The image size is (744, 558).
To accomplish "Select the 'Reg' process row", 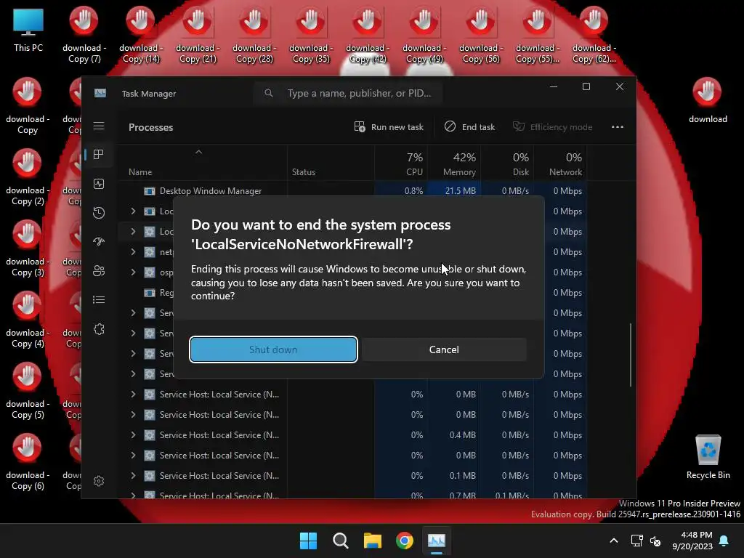I will click(x=146, y=293).
